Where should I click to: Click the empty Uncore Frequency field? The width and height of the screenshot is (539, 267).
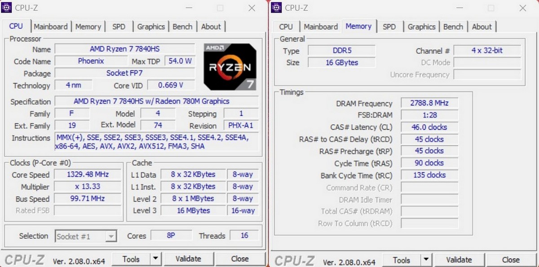coord(487,74)
